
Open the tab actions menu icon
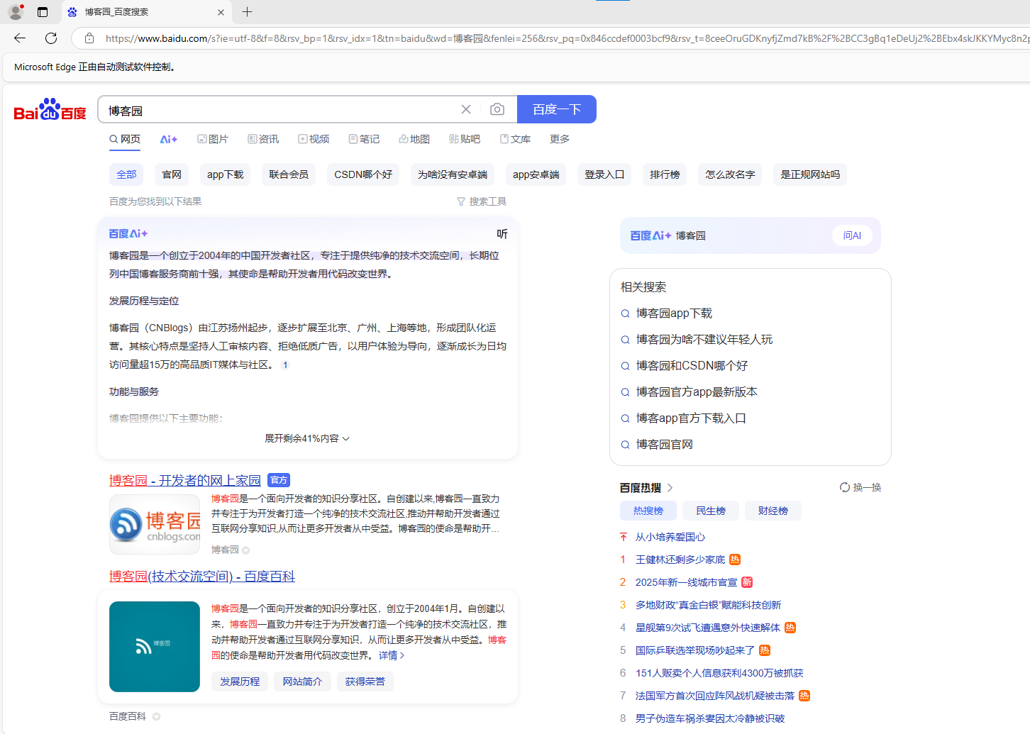(43, 12)
